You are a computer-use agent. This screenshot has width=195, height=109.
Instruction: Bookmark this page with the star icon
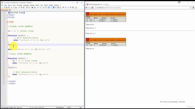[190, 8]
